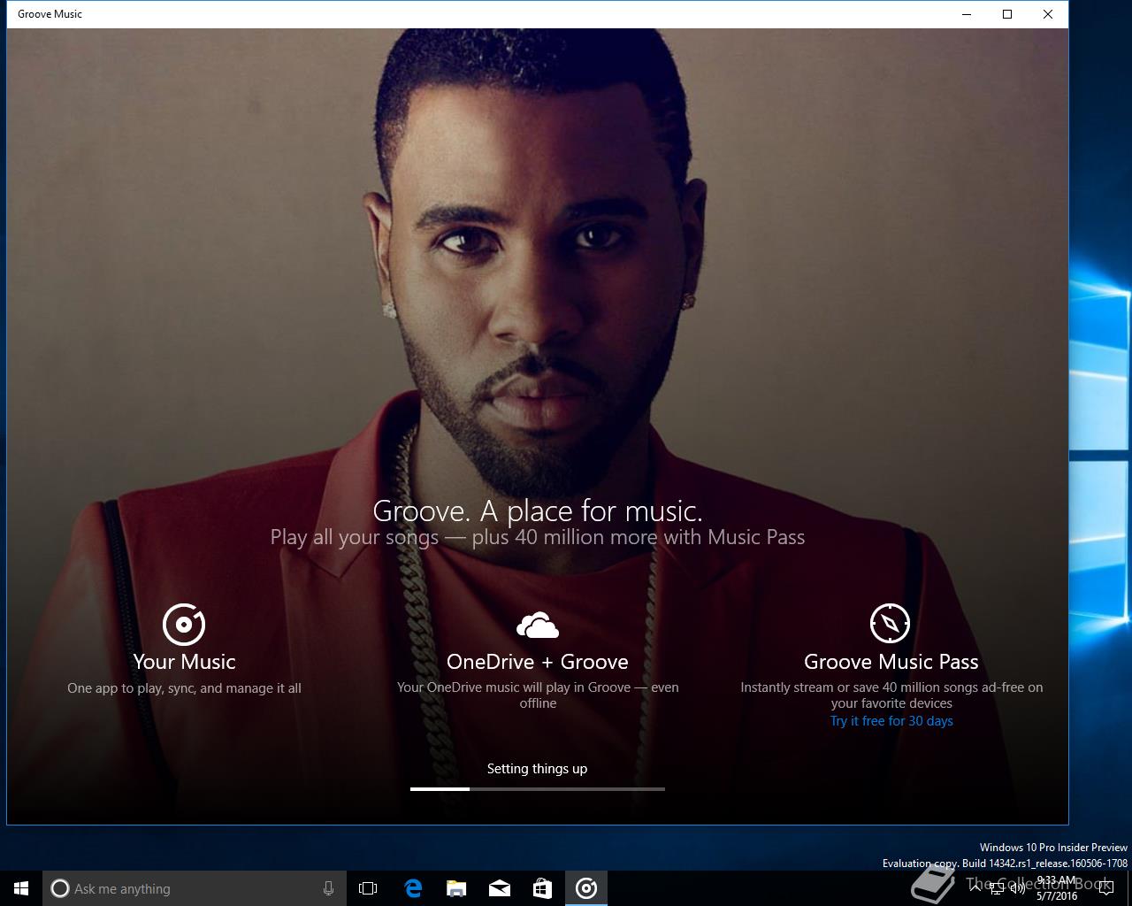Click 'Your OneDrive music will play in Groove' description

(538, 695)
